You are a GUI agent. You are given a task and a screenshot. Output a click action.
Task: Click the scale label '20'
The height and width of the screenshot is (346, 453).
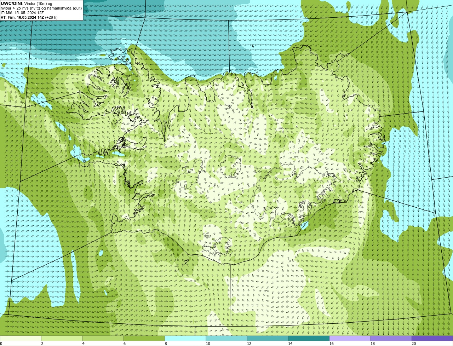click(x=414, y=344)
